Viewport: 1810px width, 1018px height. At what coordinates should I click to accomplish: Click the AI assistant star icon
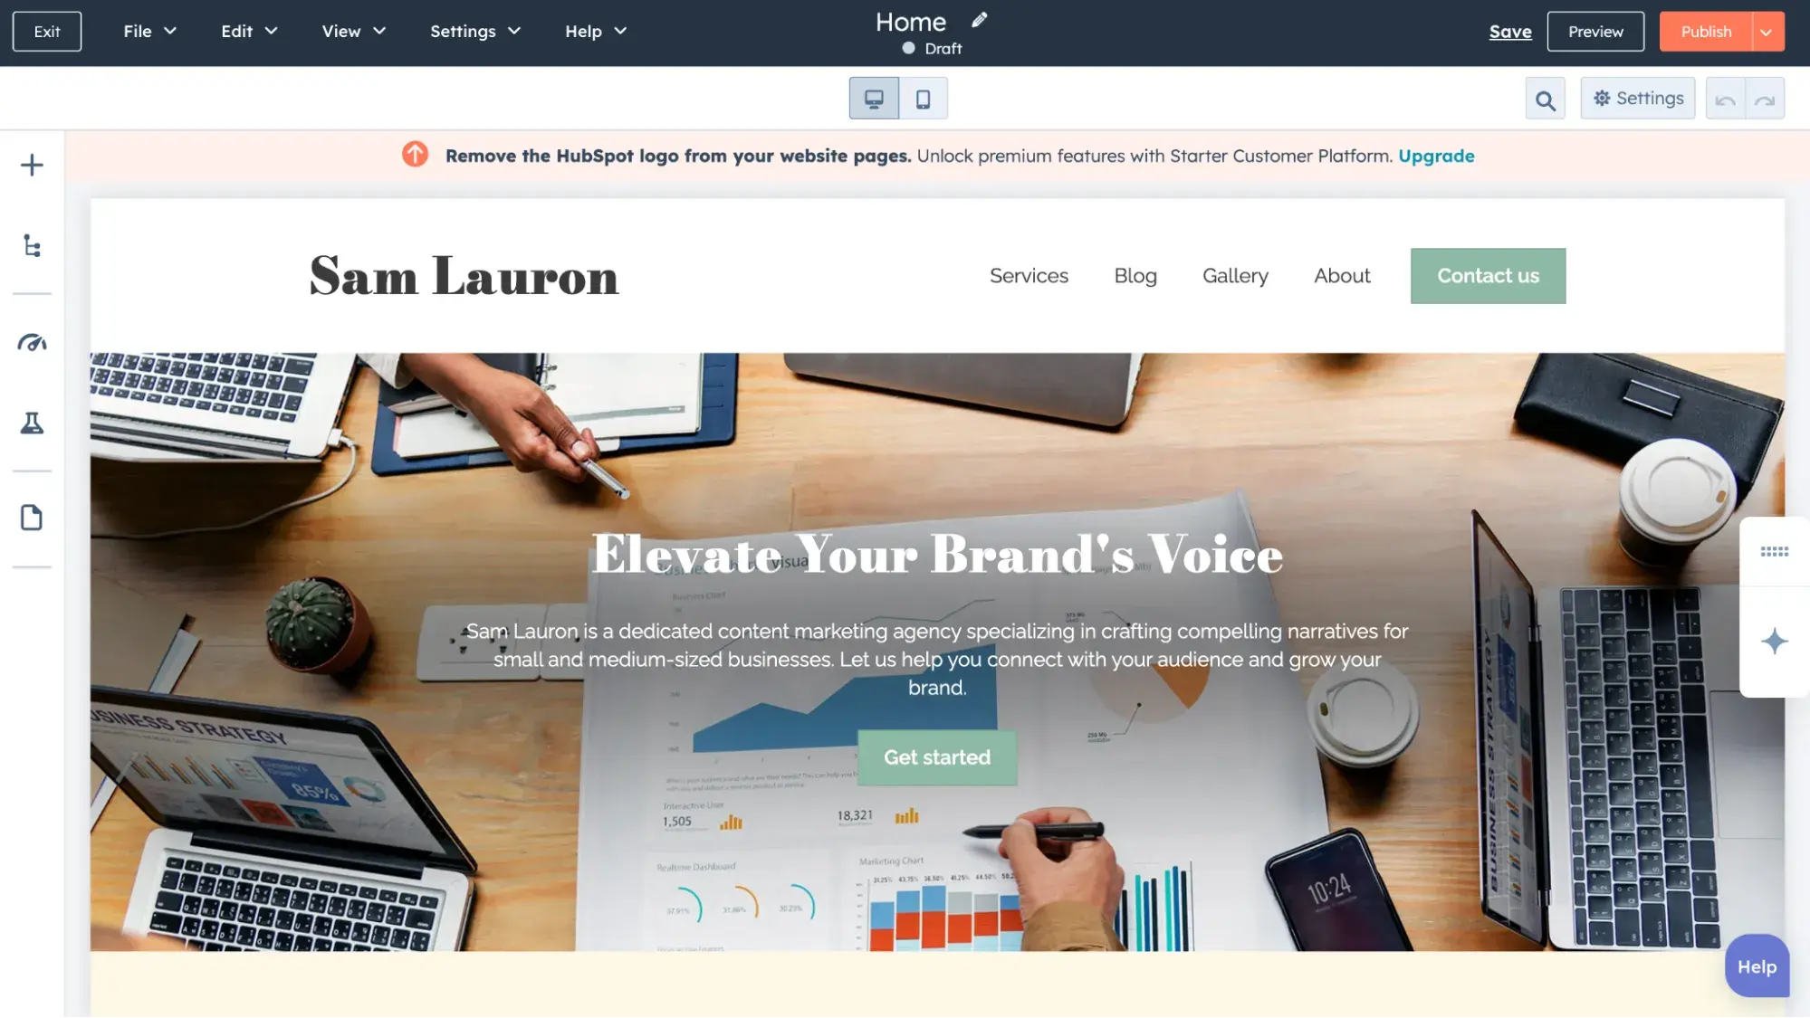coord(1776,642)
